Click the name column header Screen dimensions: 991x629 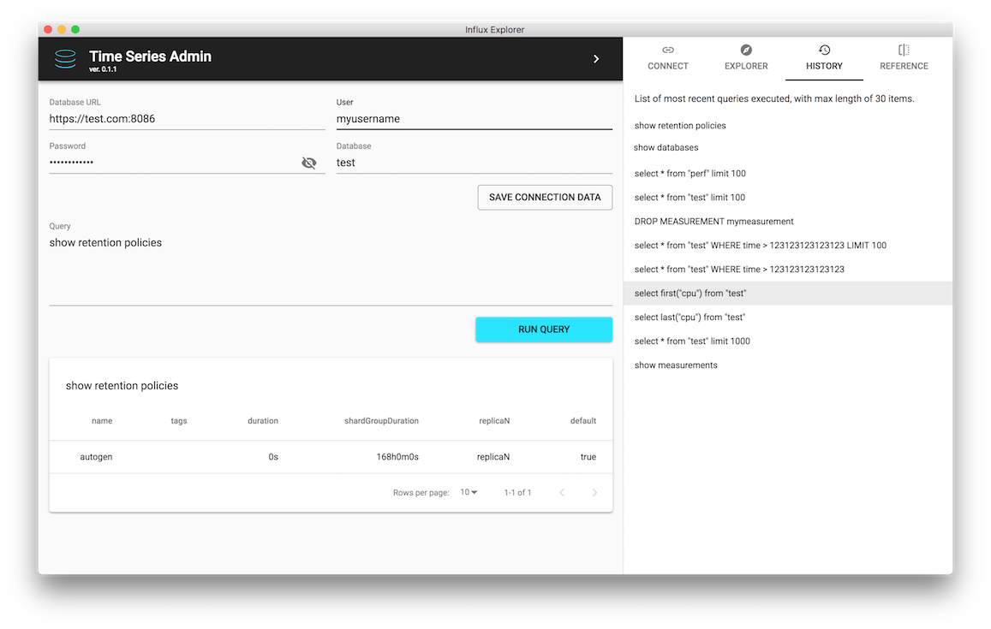click(102, 420)
